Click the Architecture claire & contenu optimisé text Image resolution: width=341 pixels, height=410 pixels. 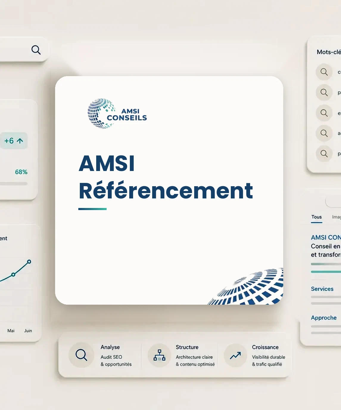pyautogui.click(x=195, y=360)
